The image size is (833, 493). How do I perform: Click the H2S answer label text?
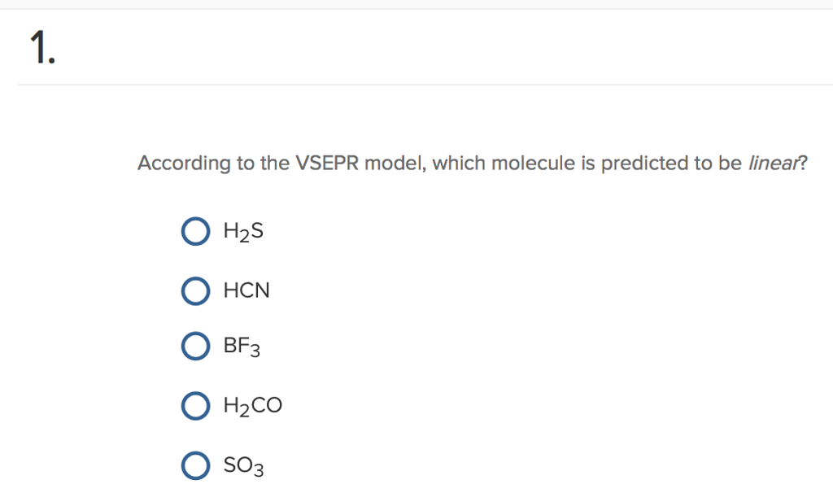click(243, 231)
